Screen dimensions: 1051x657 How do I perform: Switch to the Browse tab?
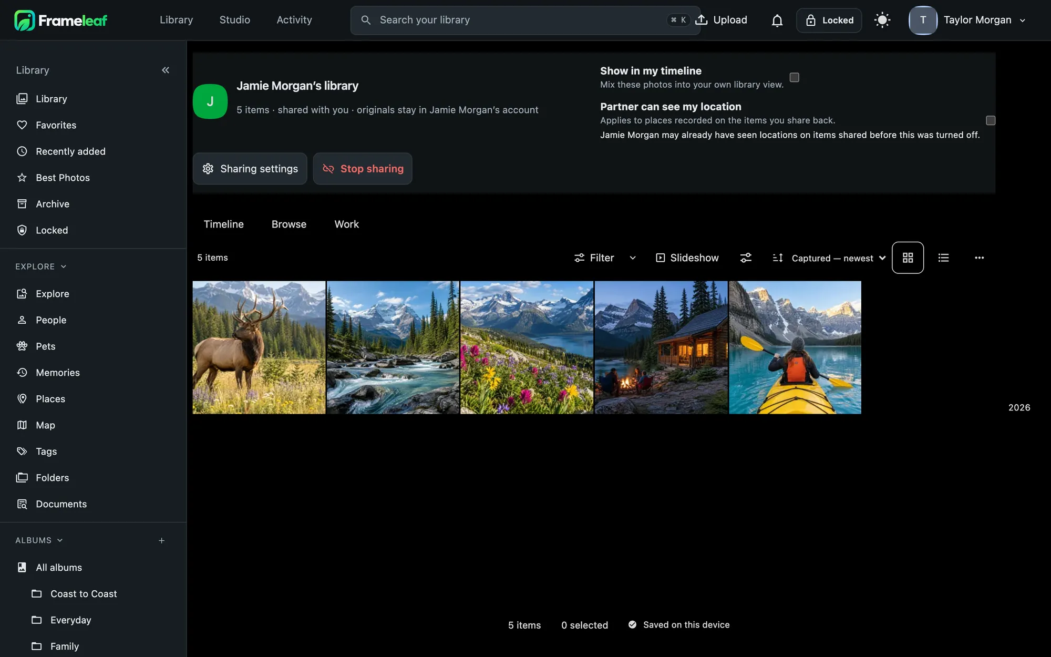click(x=289, y=224)
